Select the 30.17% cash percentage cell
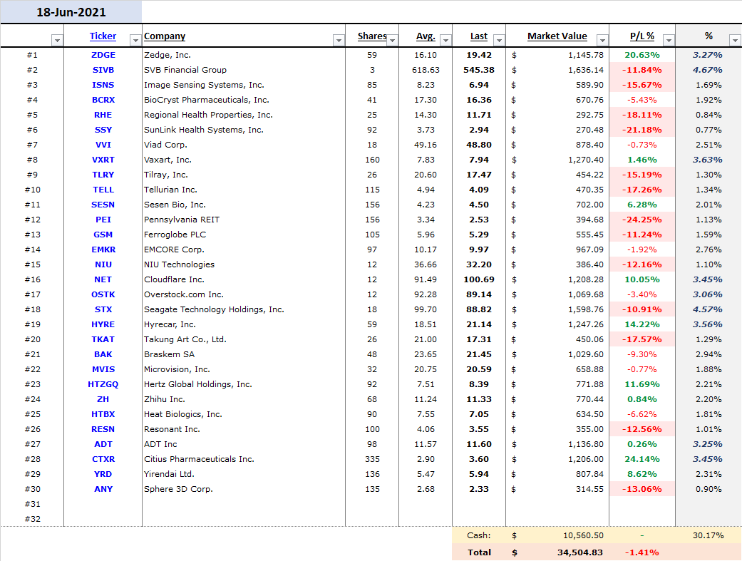The width and height of the screenshot is (742, 561). tap(708, 535)
